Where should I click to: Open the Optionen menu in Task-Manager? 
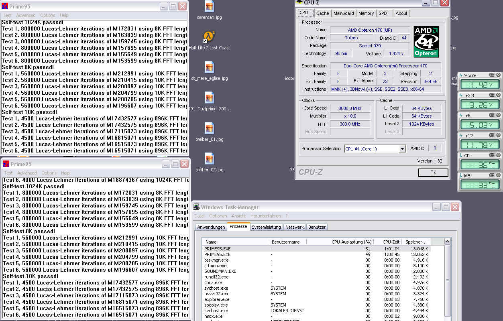218,216
